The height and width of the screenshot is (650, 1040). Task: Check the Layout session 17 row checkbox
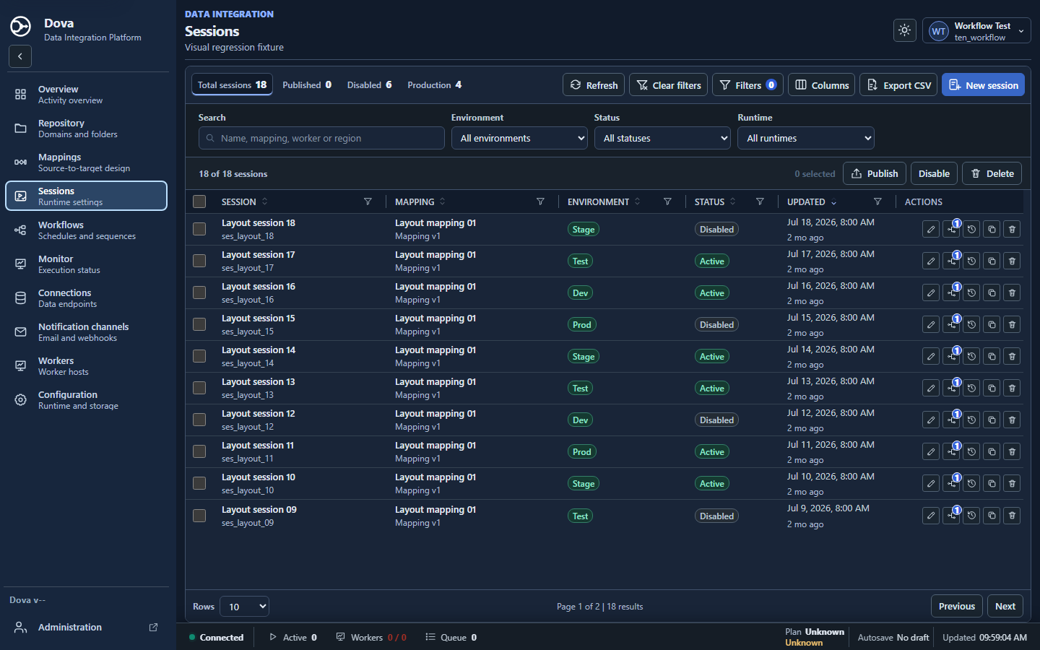tap(200, 261)
